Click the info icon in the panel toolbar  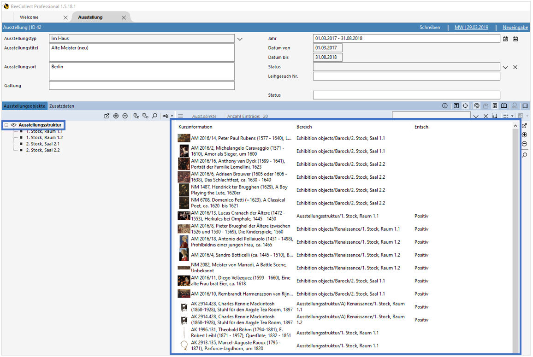[x=444, y=106]
